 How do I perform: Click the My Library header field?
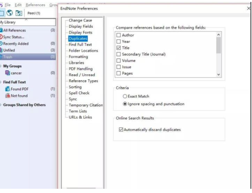click(28, 22)
